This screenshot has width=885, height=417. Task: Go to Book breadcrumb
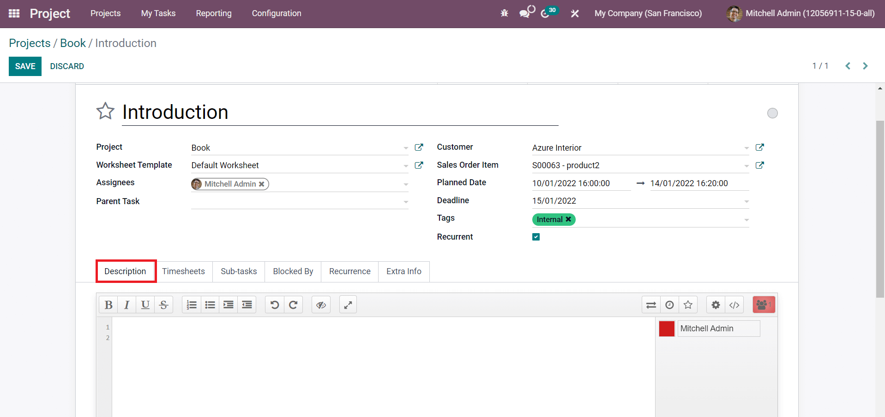coord(73,43)
